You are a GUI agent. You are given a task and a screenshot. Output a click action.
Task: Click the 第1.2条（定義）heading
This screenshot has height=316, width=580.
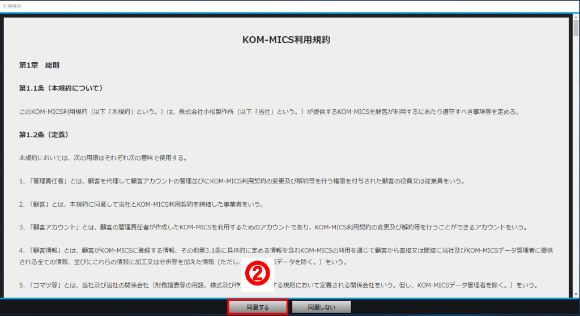pos(44,135)
